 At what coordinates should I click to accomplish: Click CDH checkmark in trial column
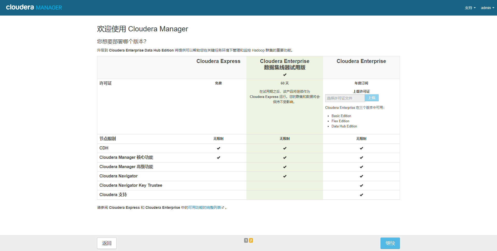tap(285, 148)
